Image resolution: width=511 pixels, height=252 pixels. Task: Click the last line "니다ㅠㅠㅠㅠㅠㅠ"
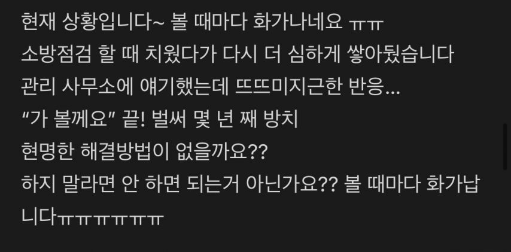click(x=92, y=217)
